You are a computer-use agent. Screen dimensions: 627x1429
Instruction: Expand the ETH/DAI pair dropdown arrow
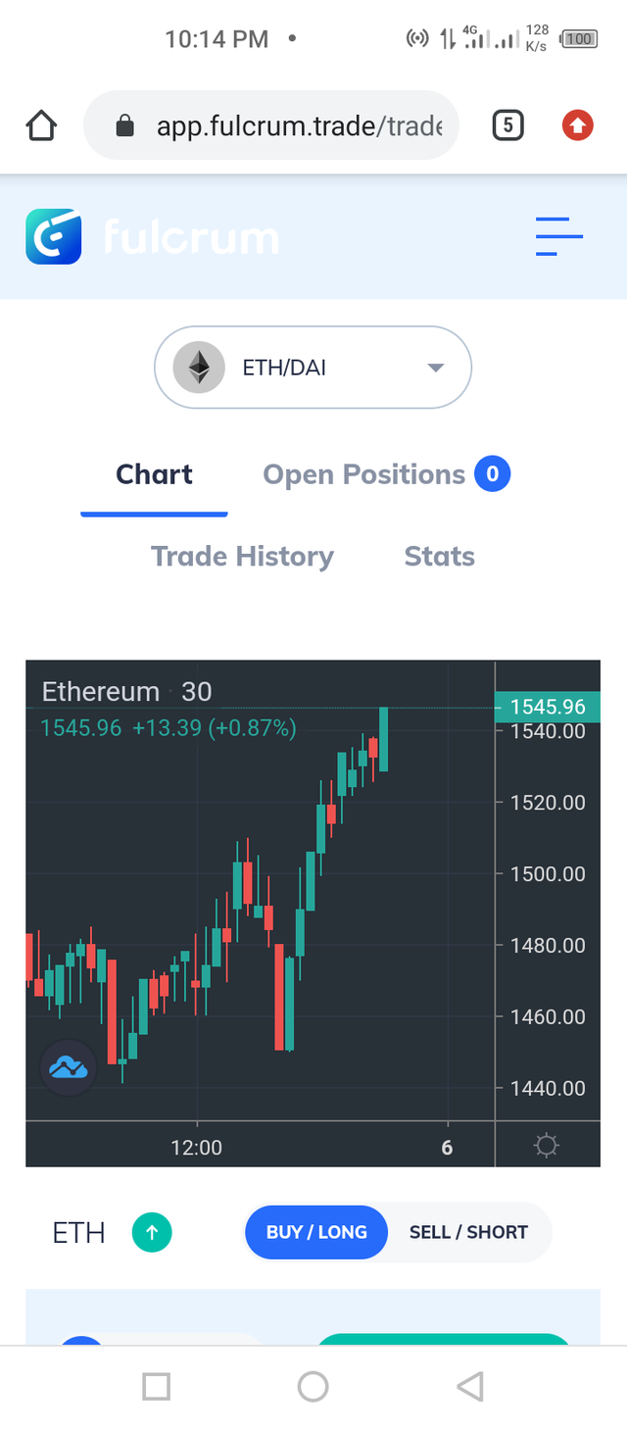(x=436, y=368)
